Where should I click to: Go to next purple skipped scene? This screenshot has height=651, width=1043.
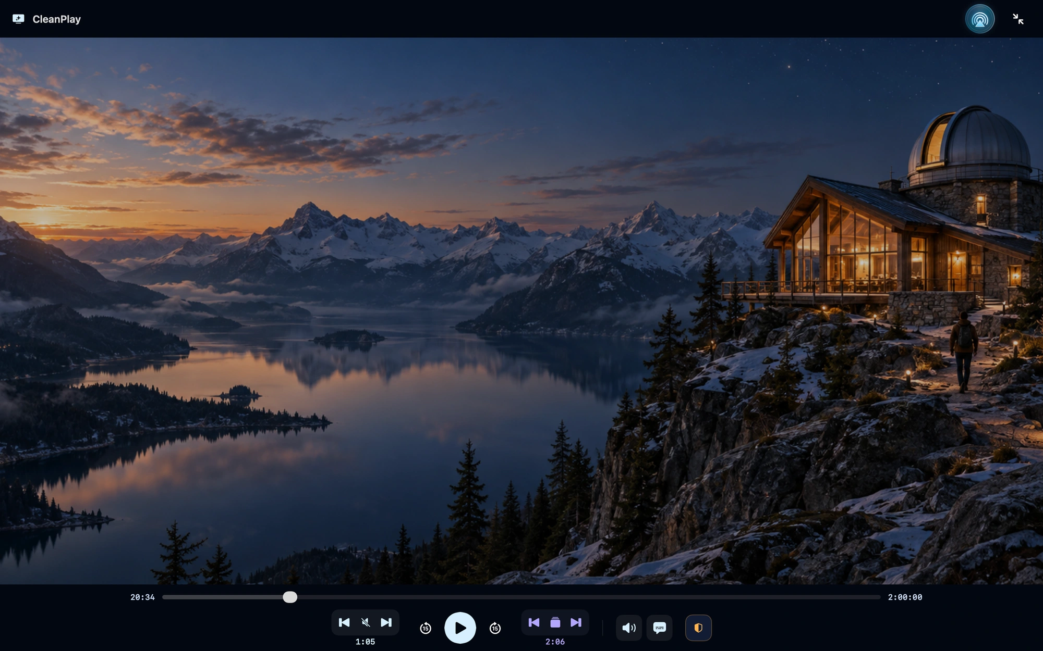tap(576, 622)
